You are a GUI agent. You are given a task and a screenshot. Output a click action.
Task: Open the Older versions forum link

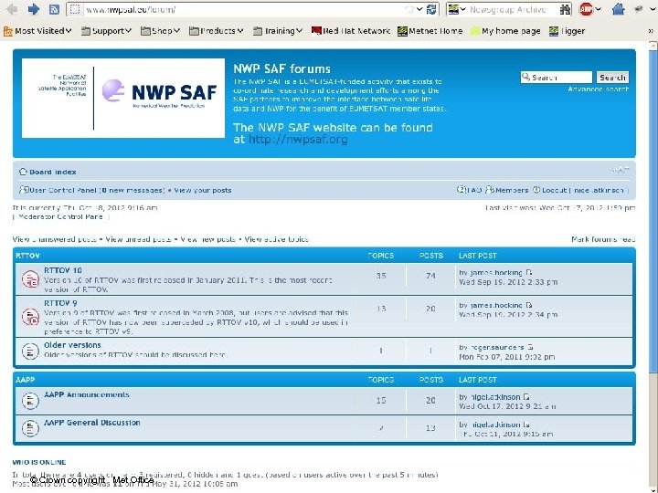pos(72,345)
